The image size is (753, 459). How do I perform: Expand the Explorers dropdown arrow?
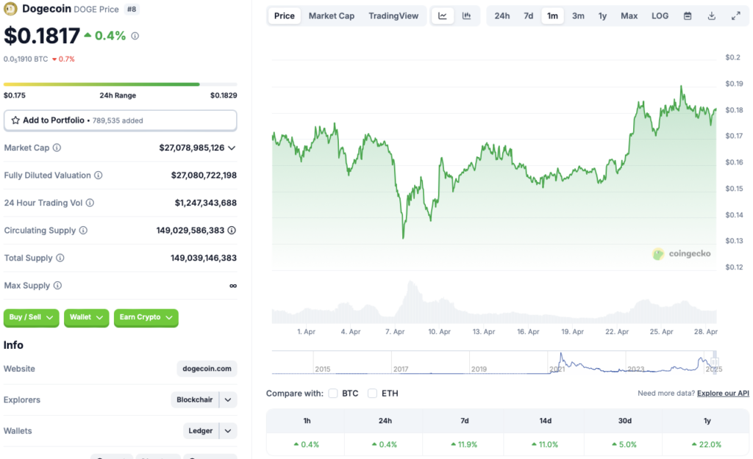[x=228, y=400]
